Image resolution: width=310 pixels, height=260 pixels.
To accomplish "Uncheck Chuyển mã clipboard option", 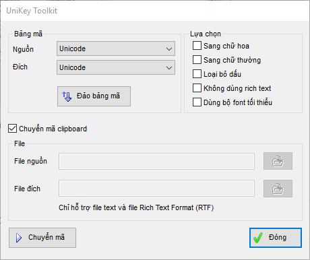I will [12, 129].
